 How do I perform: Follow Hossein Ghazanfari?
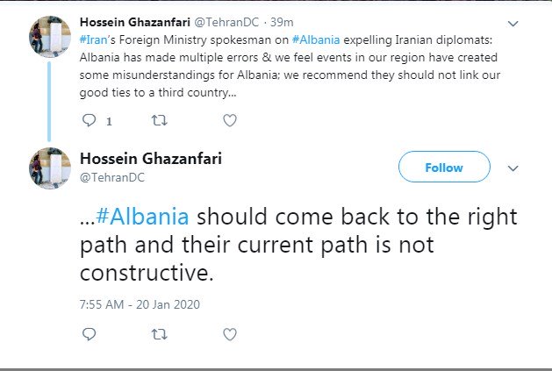click(444, 167)
